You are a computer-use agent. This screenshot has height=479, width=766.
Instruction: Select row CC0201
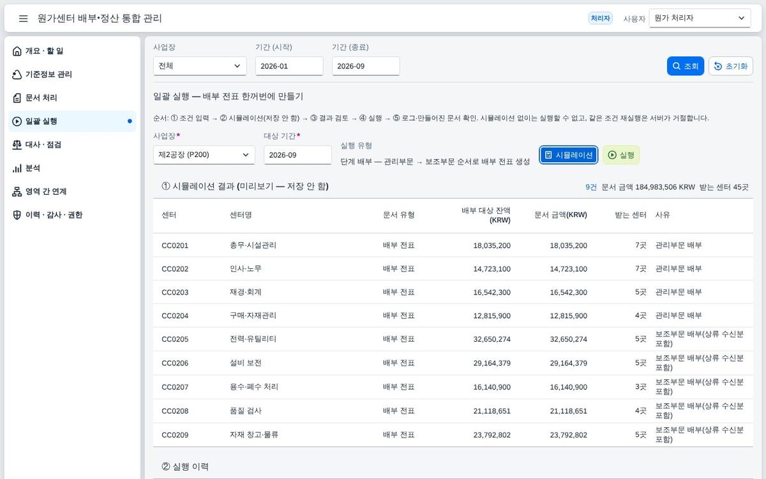453,245
